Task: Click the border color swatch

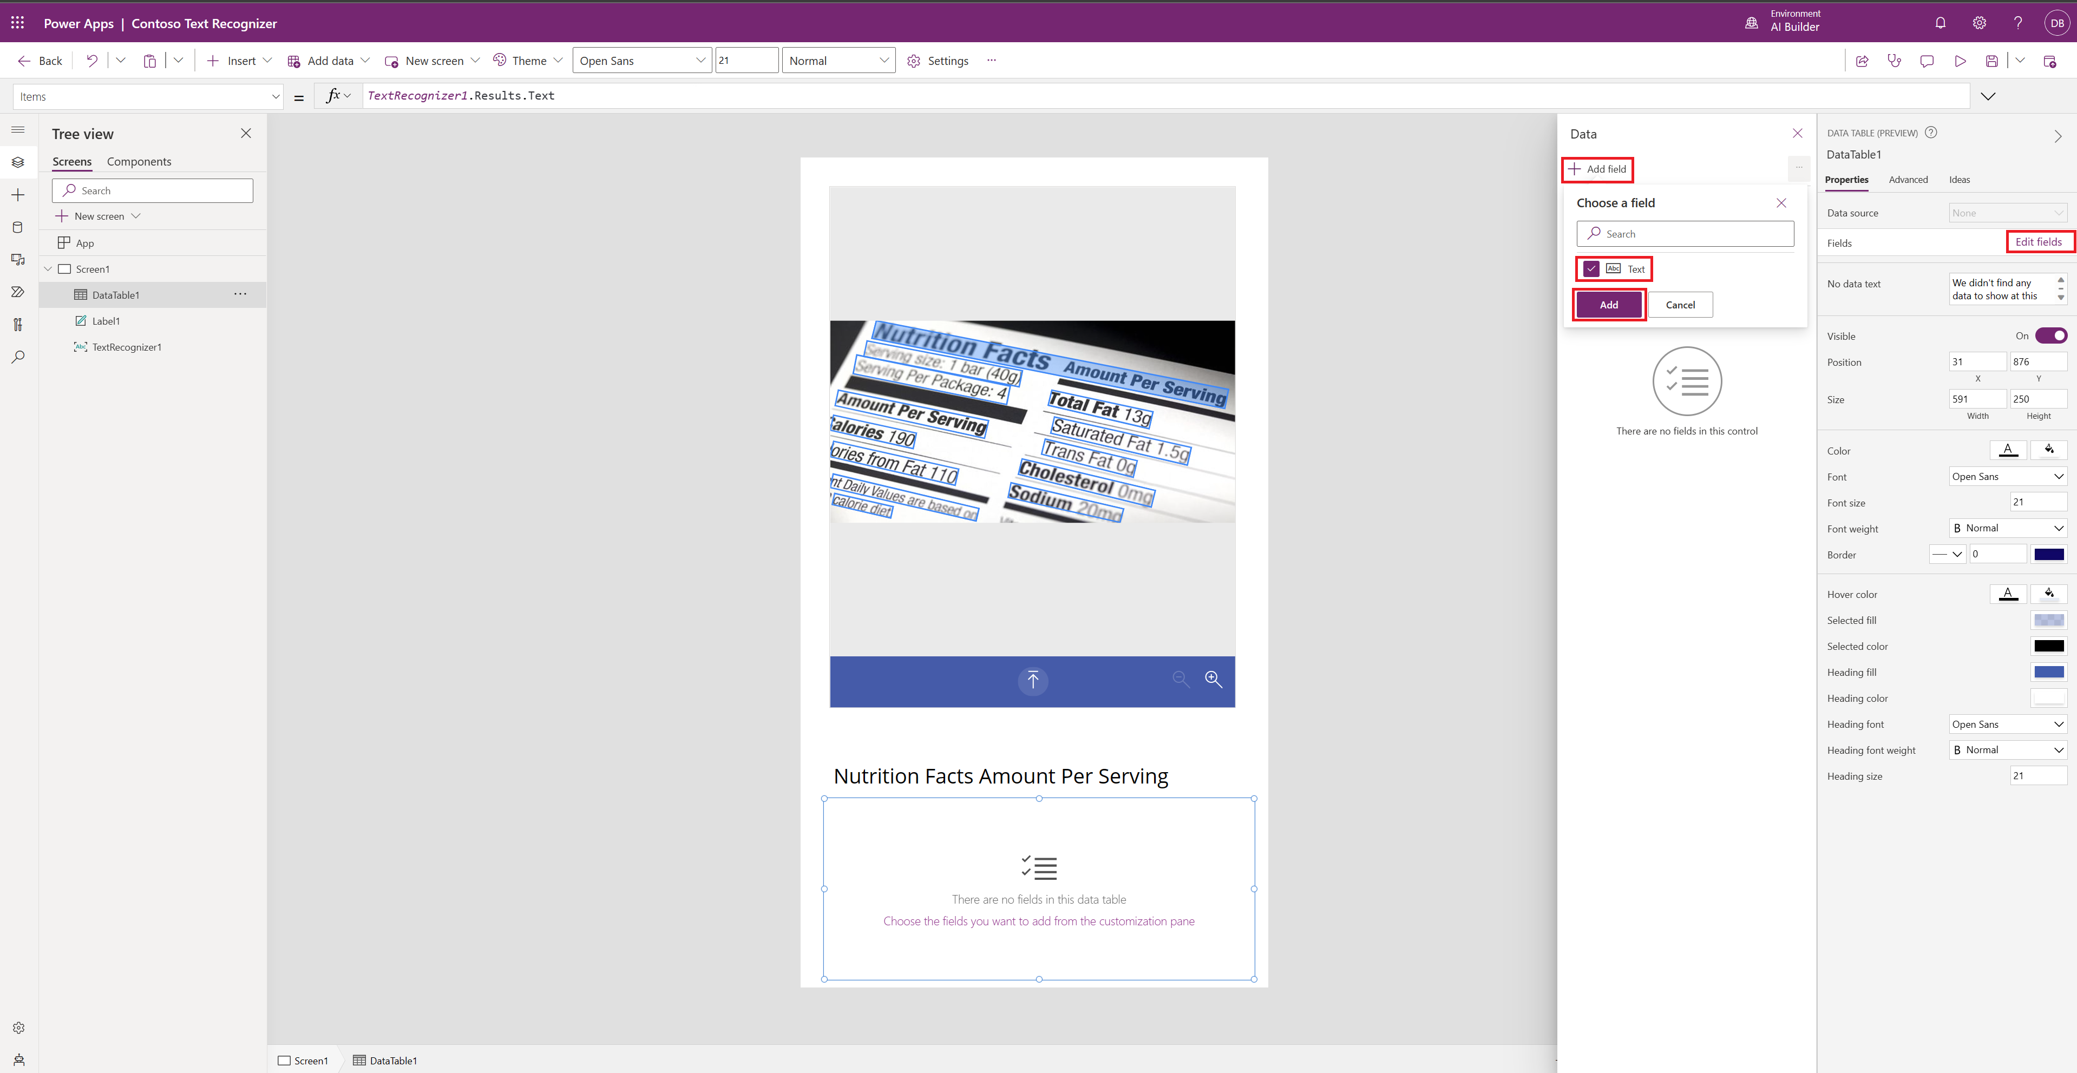Action: pos(2048,554)
